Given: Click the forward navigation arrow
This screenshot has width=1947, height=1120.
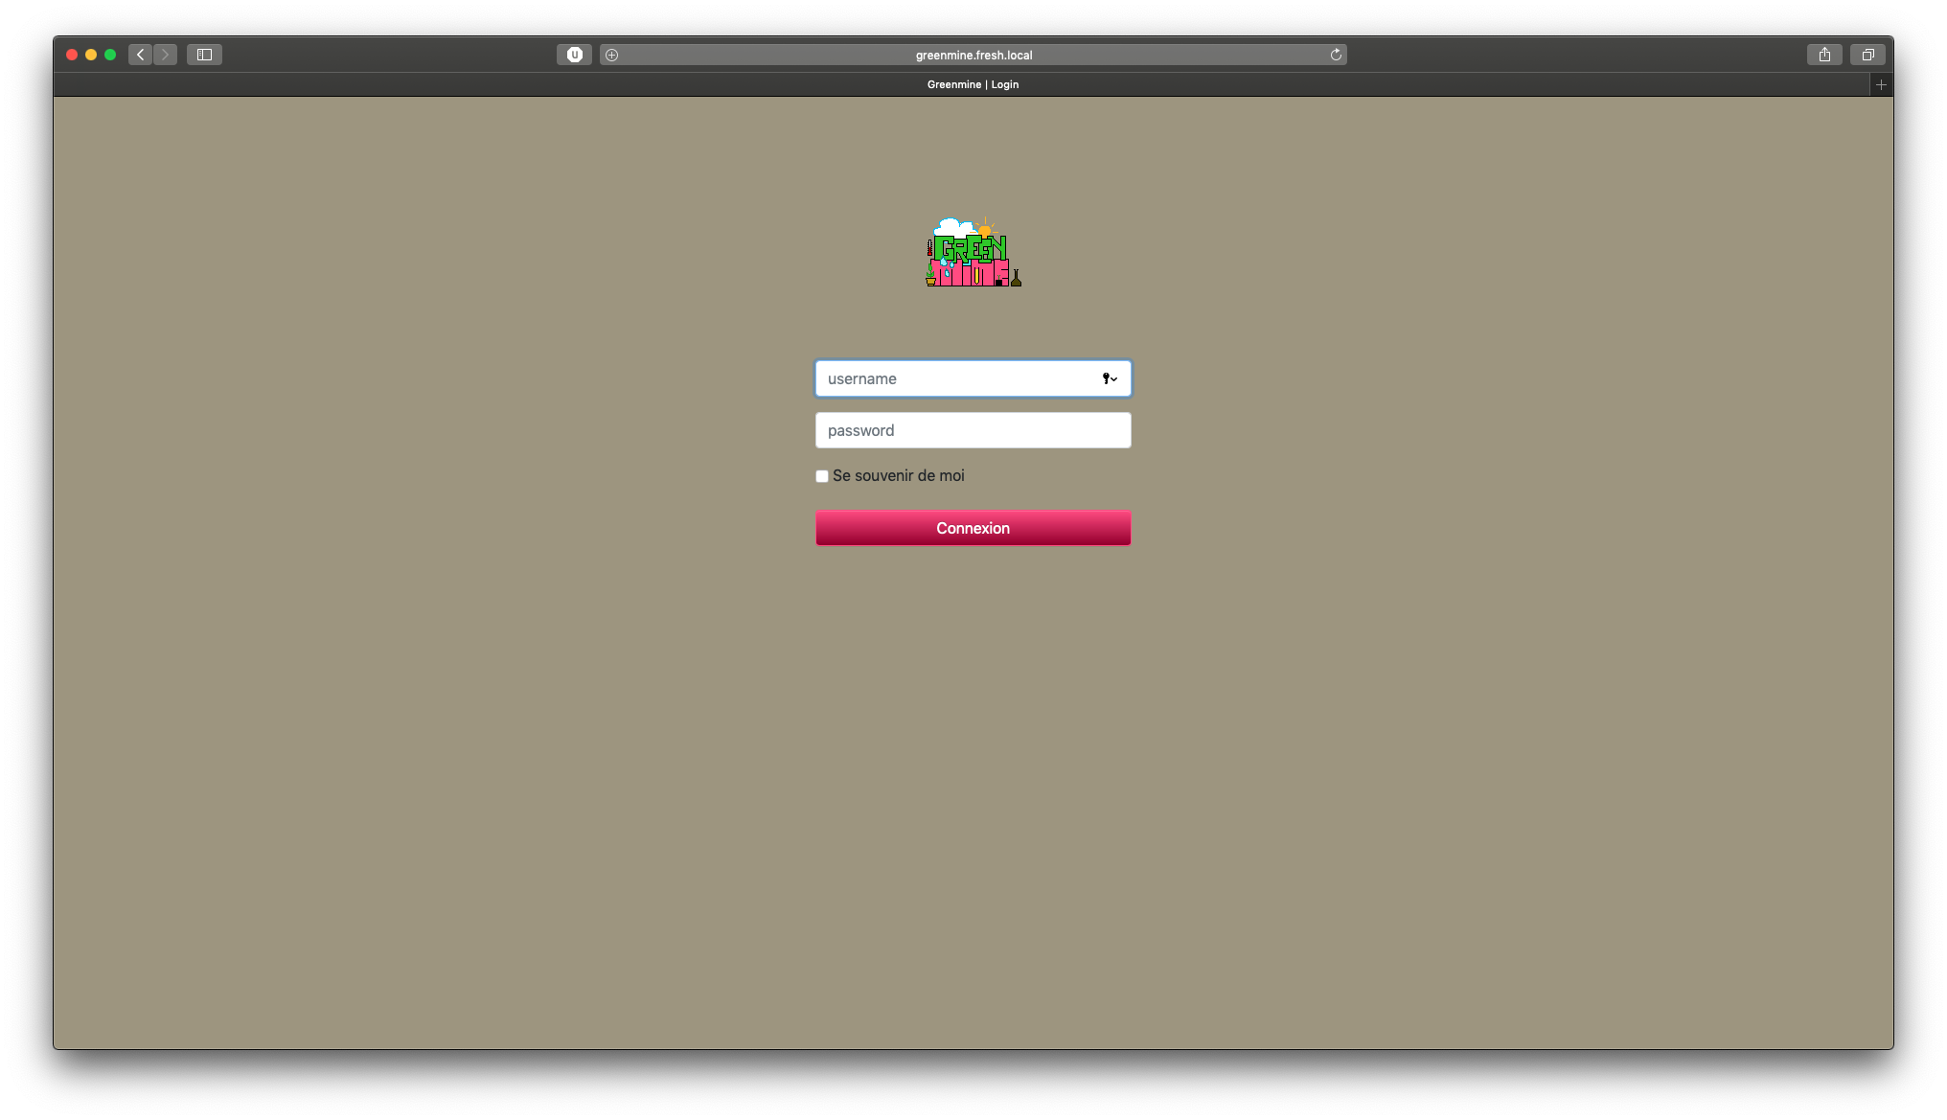Looking at the screenshot, I should point(166,55).
